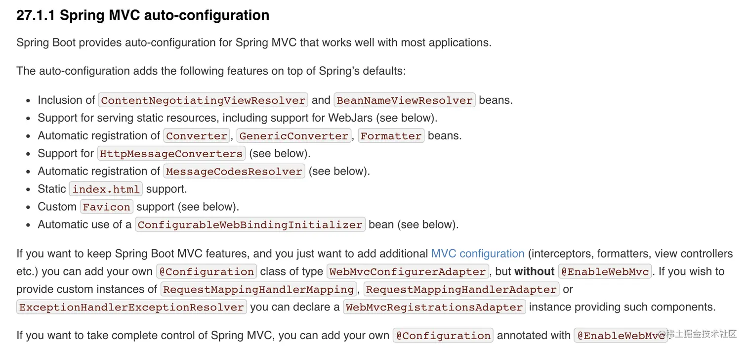The width and height of the screenshot is (747, 349).
Task: Click the ConfigurableWebBindingInitializer code label
Action: coord(250,225)
